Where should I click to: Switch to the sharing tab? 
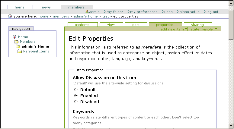click(197, 25)
